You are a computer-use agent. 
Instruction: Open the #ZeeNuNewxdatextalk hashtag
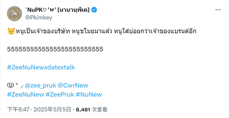pos(41,67)
